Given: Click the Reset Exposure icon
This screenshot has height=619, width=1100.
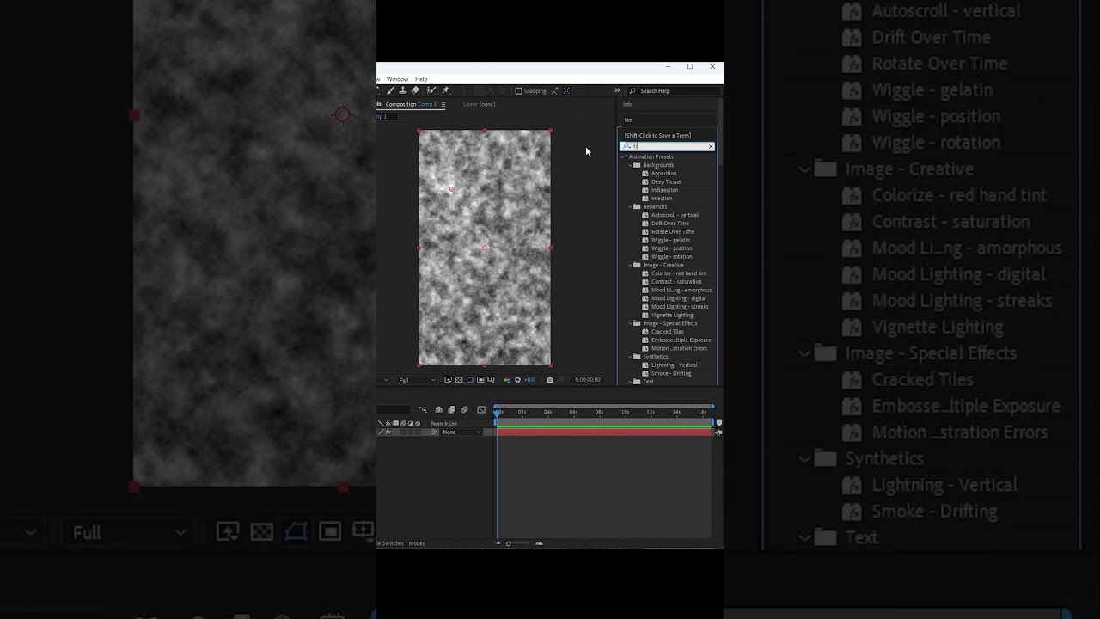Looking at the screenshot, I should [517, 380].
